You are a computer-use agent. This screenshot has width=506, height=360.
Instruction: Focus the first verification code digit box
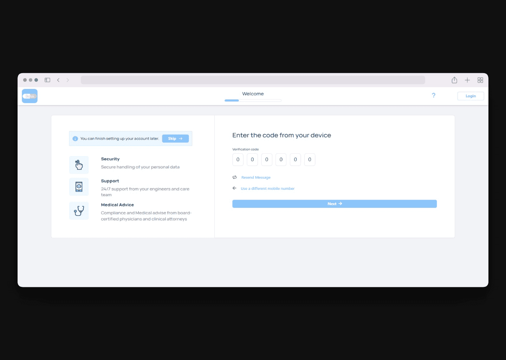(238, 160)
